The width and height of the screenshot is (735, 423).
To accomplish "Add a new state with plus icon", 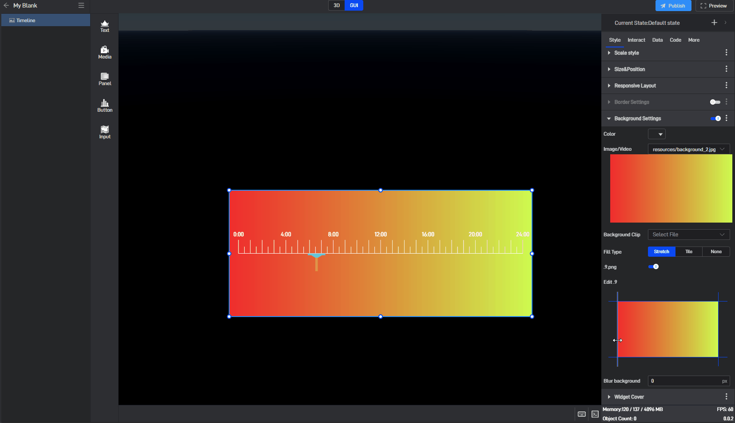I will (x=714, y=23).
